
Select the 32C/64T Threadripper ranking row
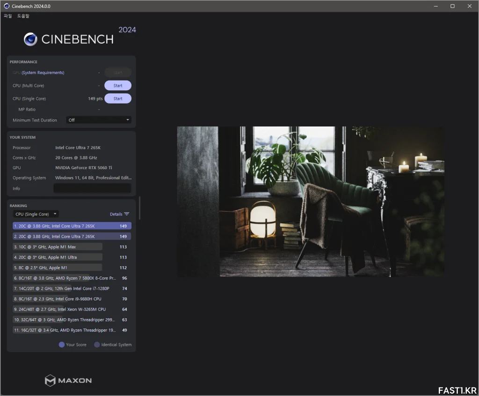(72, 320)
